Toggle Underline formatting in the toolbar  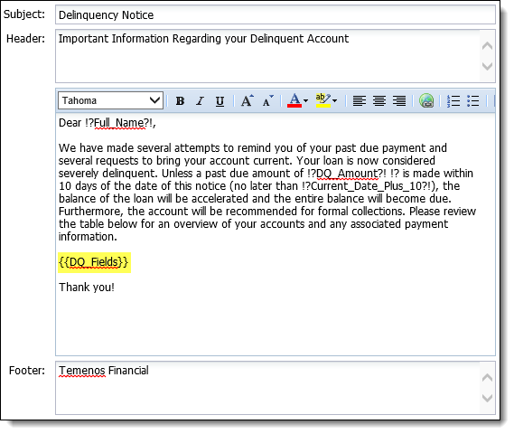pyautogui.click(x=220, y=100)
